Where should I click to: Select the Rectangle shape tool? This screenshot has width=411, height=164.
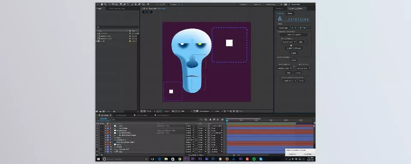[x=121, y=4]
